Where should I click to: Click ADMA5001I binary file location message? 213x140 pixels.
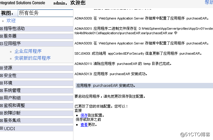[x=144, y=31]
